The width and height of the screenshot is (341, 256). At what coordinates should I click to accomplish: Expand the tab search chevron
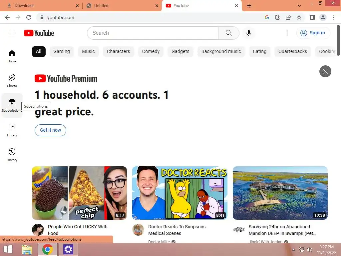pos(299,6)
